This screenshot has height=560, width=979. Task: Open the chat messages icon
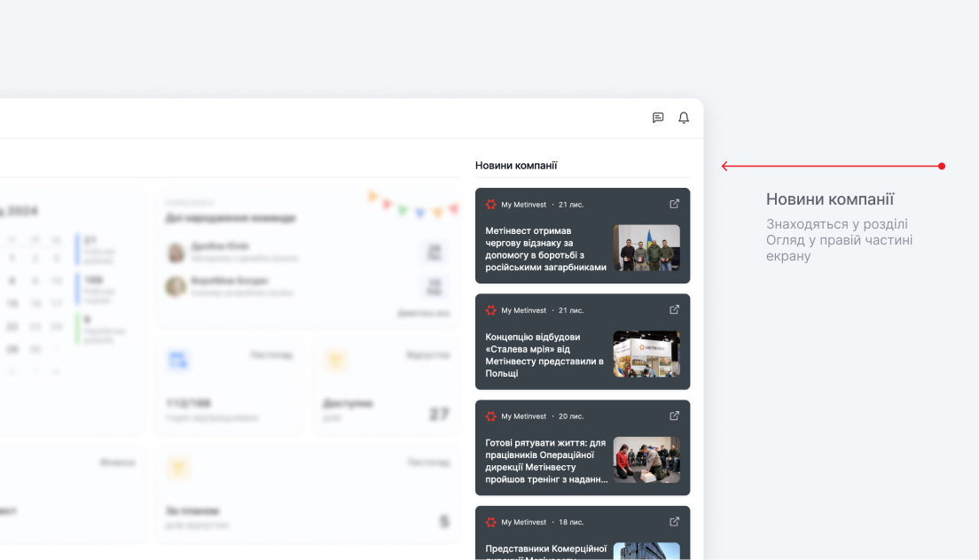[657, 118]
